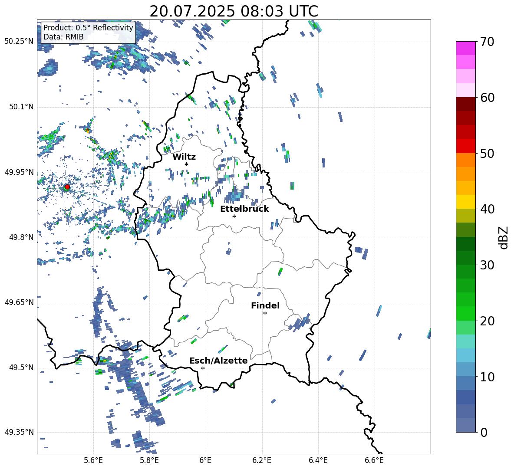Click the 49.8°N latitude label
The width and height of the screenshot is (514, 469).
21,237
